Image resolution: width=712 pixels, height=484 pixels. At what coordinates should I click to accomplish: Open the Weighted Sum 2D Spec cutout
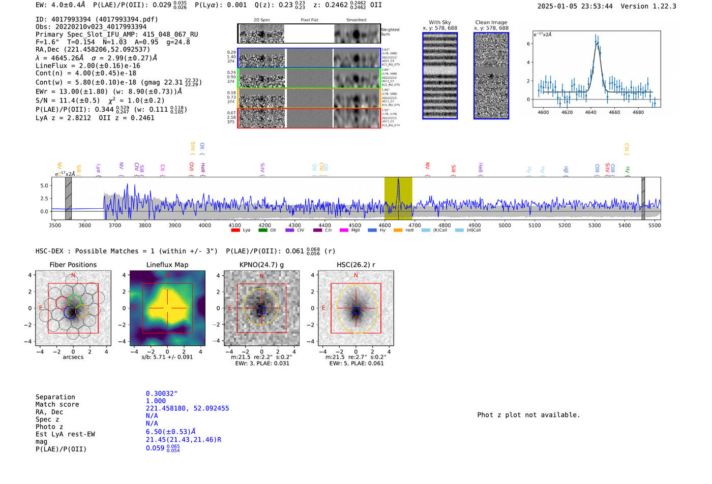pos(261,34)
